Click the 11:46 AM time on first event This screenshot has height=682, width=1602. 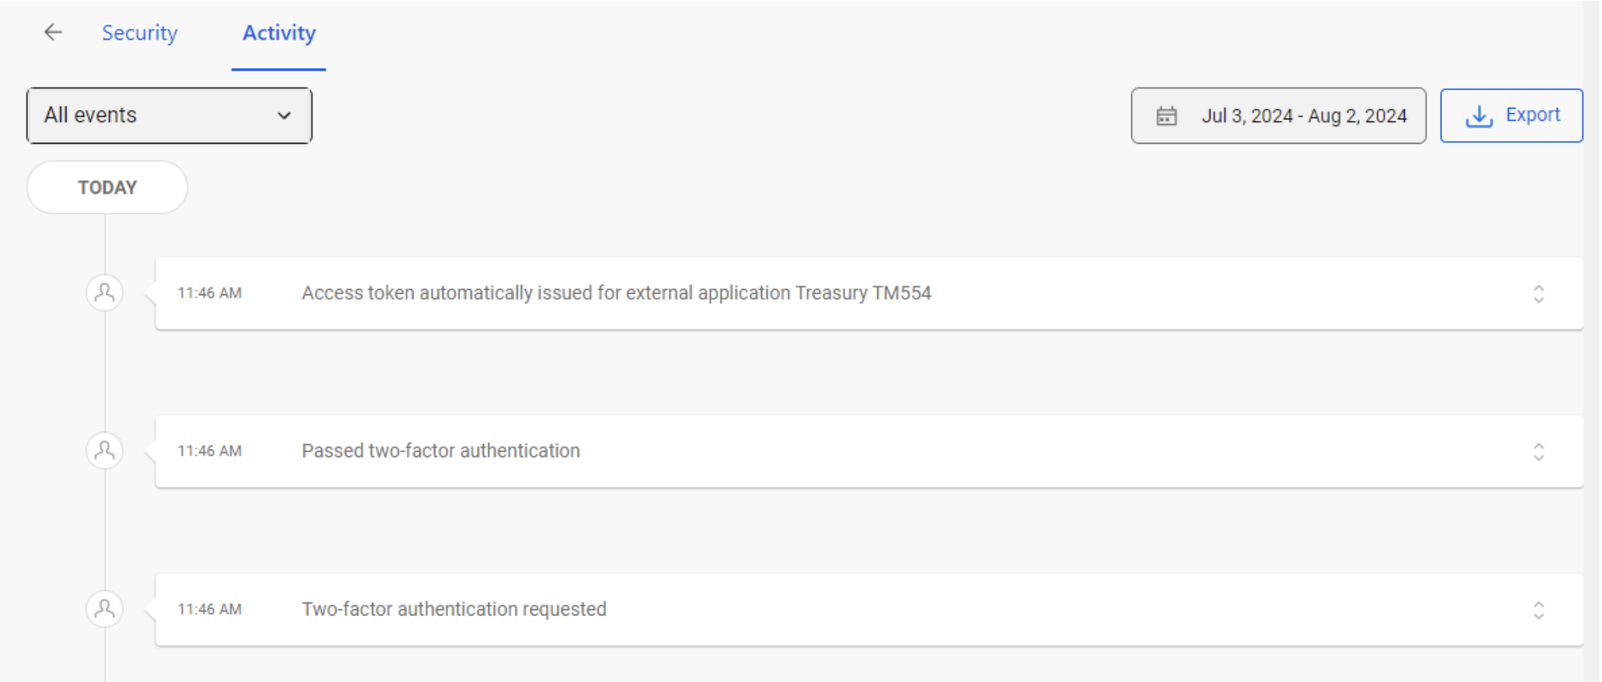point(209,293)
